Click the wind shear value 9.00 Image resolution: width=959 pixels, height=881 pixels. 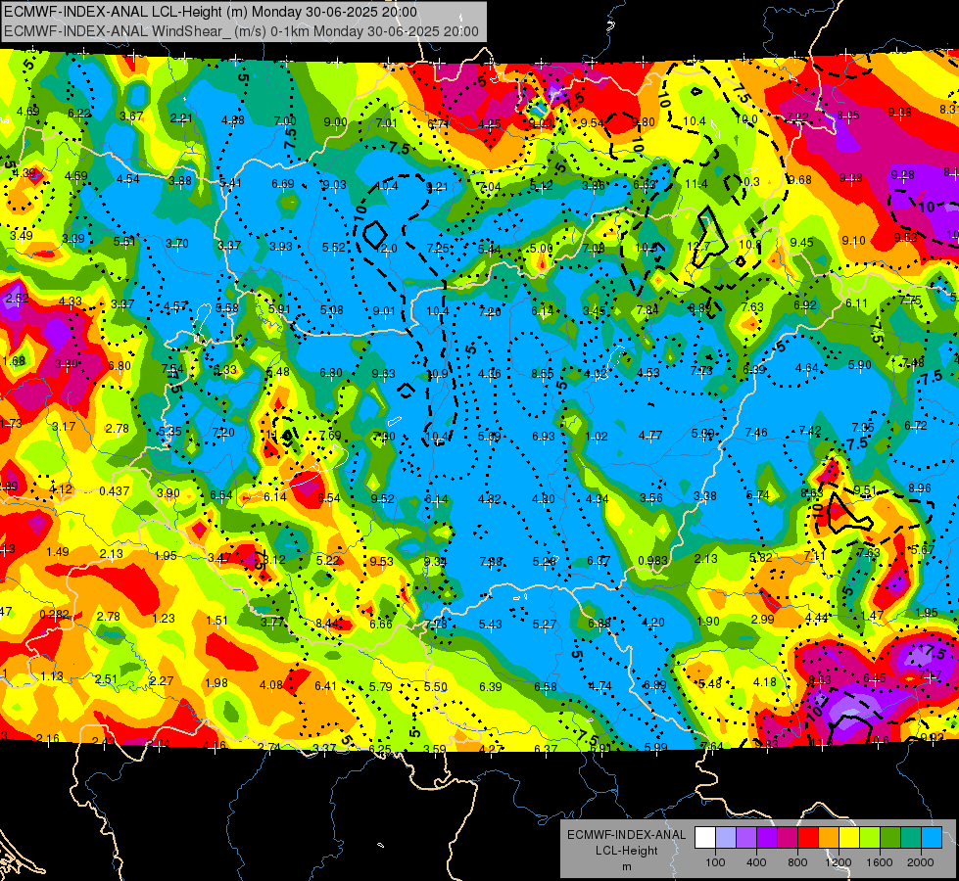[x=336, y=122]
